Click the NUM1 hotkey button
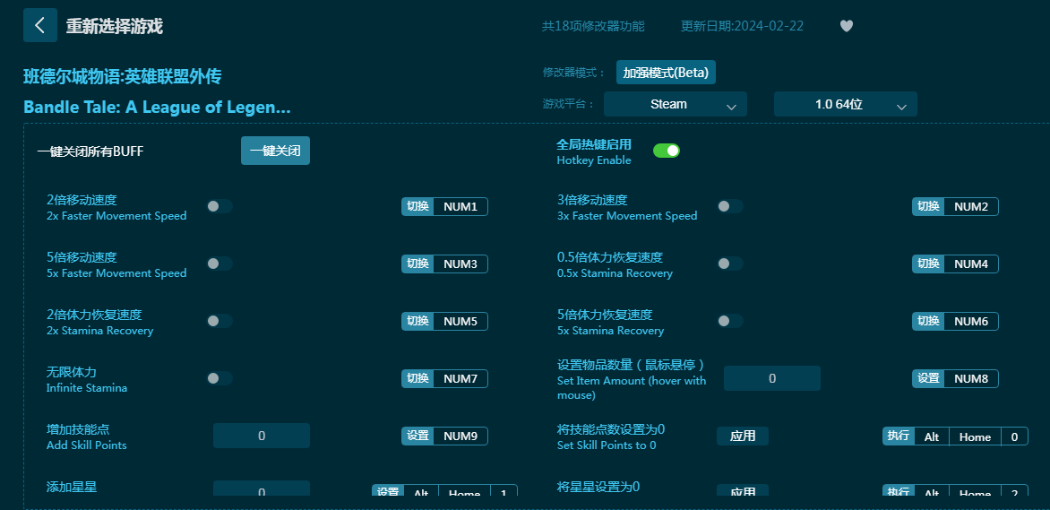The width and height of the screenshot is (1050, 510). pos(460,207)
